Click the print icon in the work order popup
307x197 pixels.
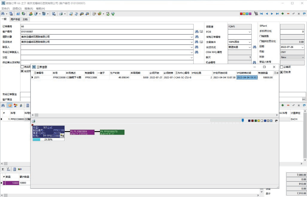[34, 121]
